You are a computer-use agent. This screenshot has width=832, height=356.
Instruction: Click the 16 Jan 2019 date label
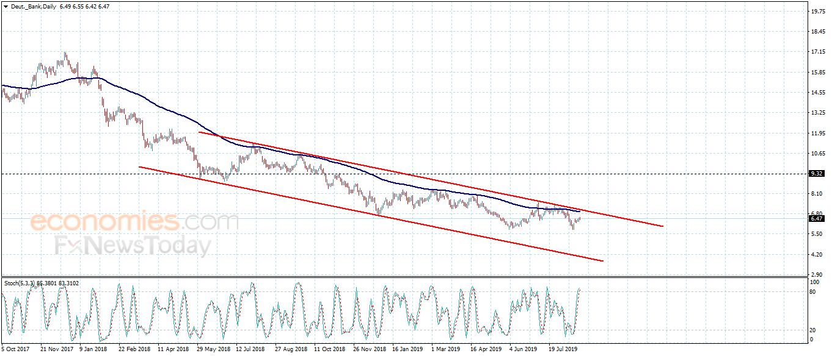coord(408,349)
